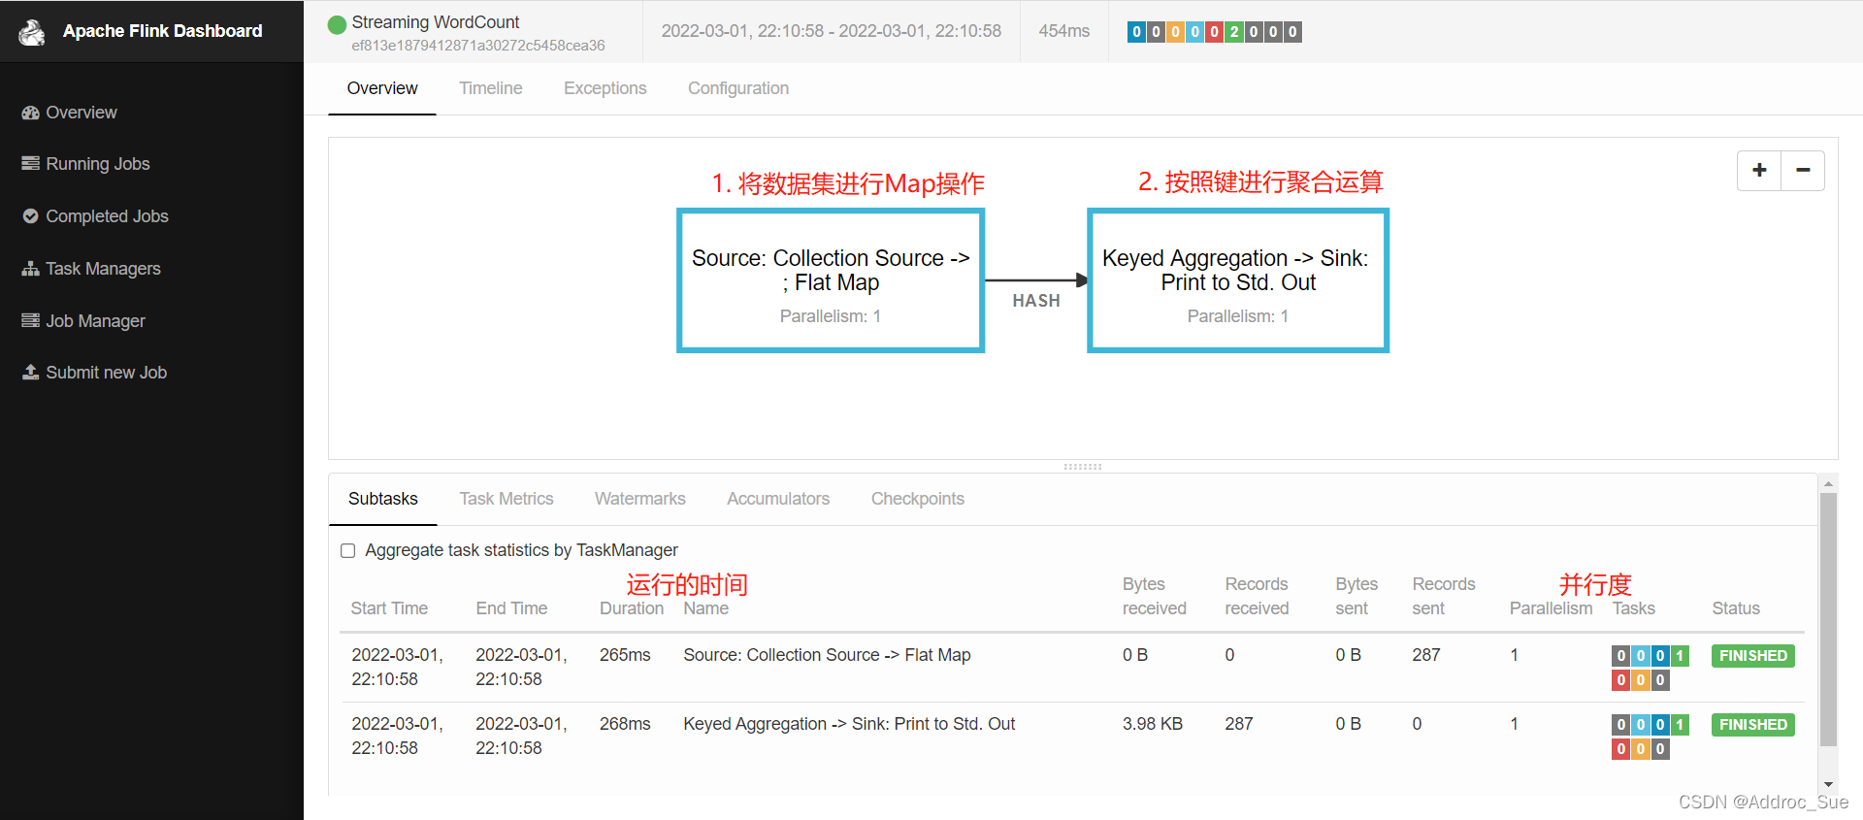The height and width of the screenshot is (820, 1863).
Task: Click the 454ms job duration in header
Action: (1064, 31)
